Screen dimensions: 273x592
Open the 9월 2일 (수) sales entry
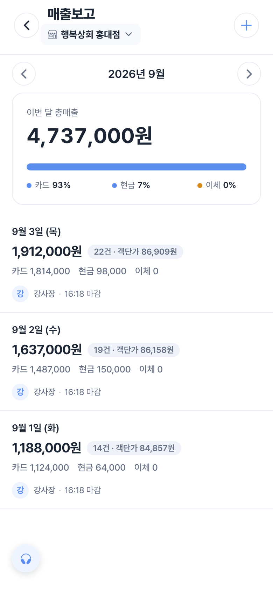click(x=136, y=362)
